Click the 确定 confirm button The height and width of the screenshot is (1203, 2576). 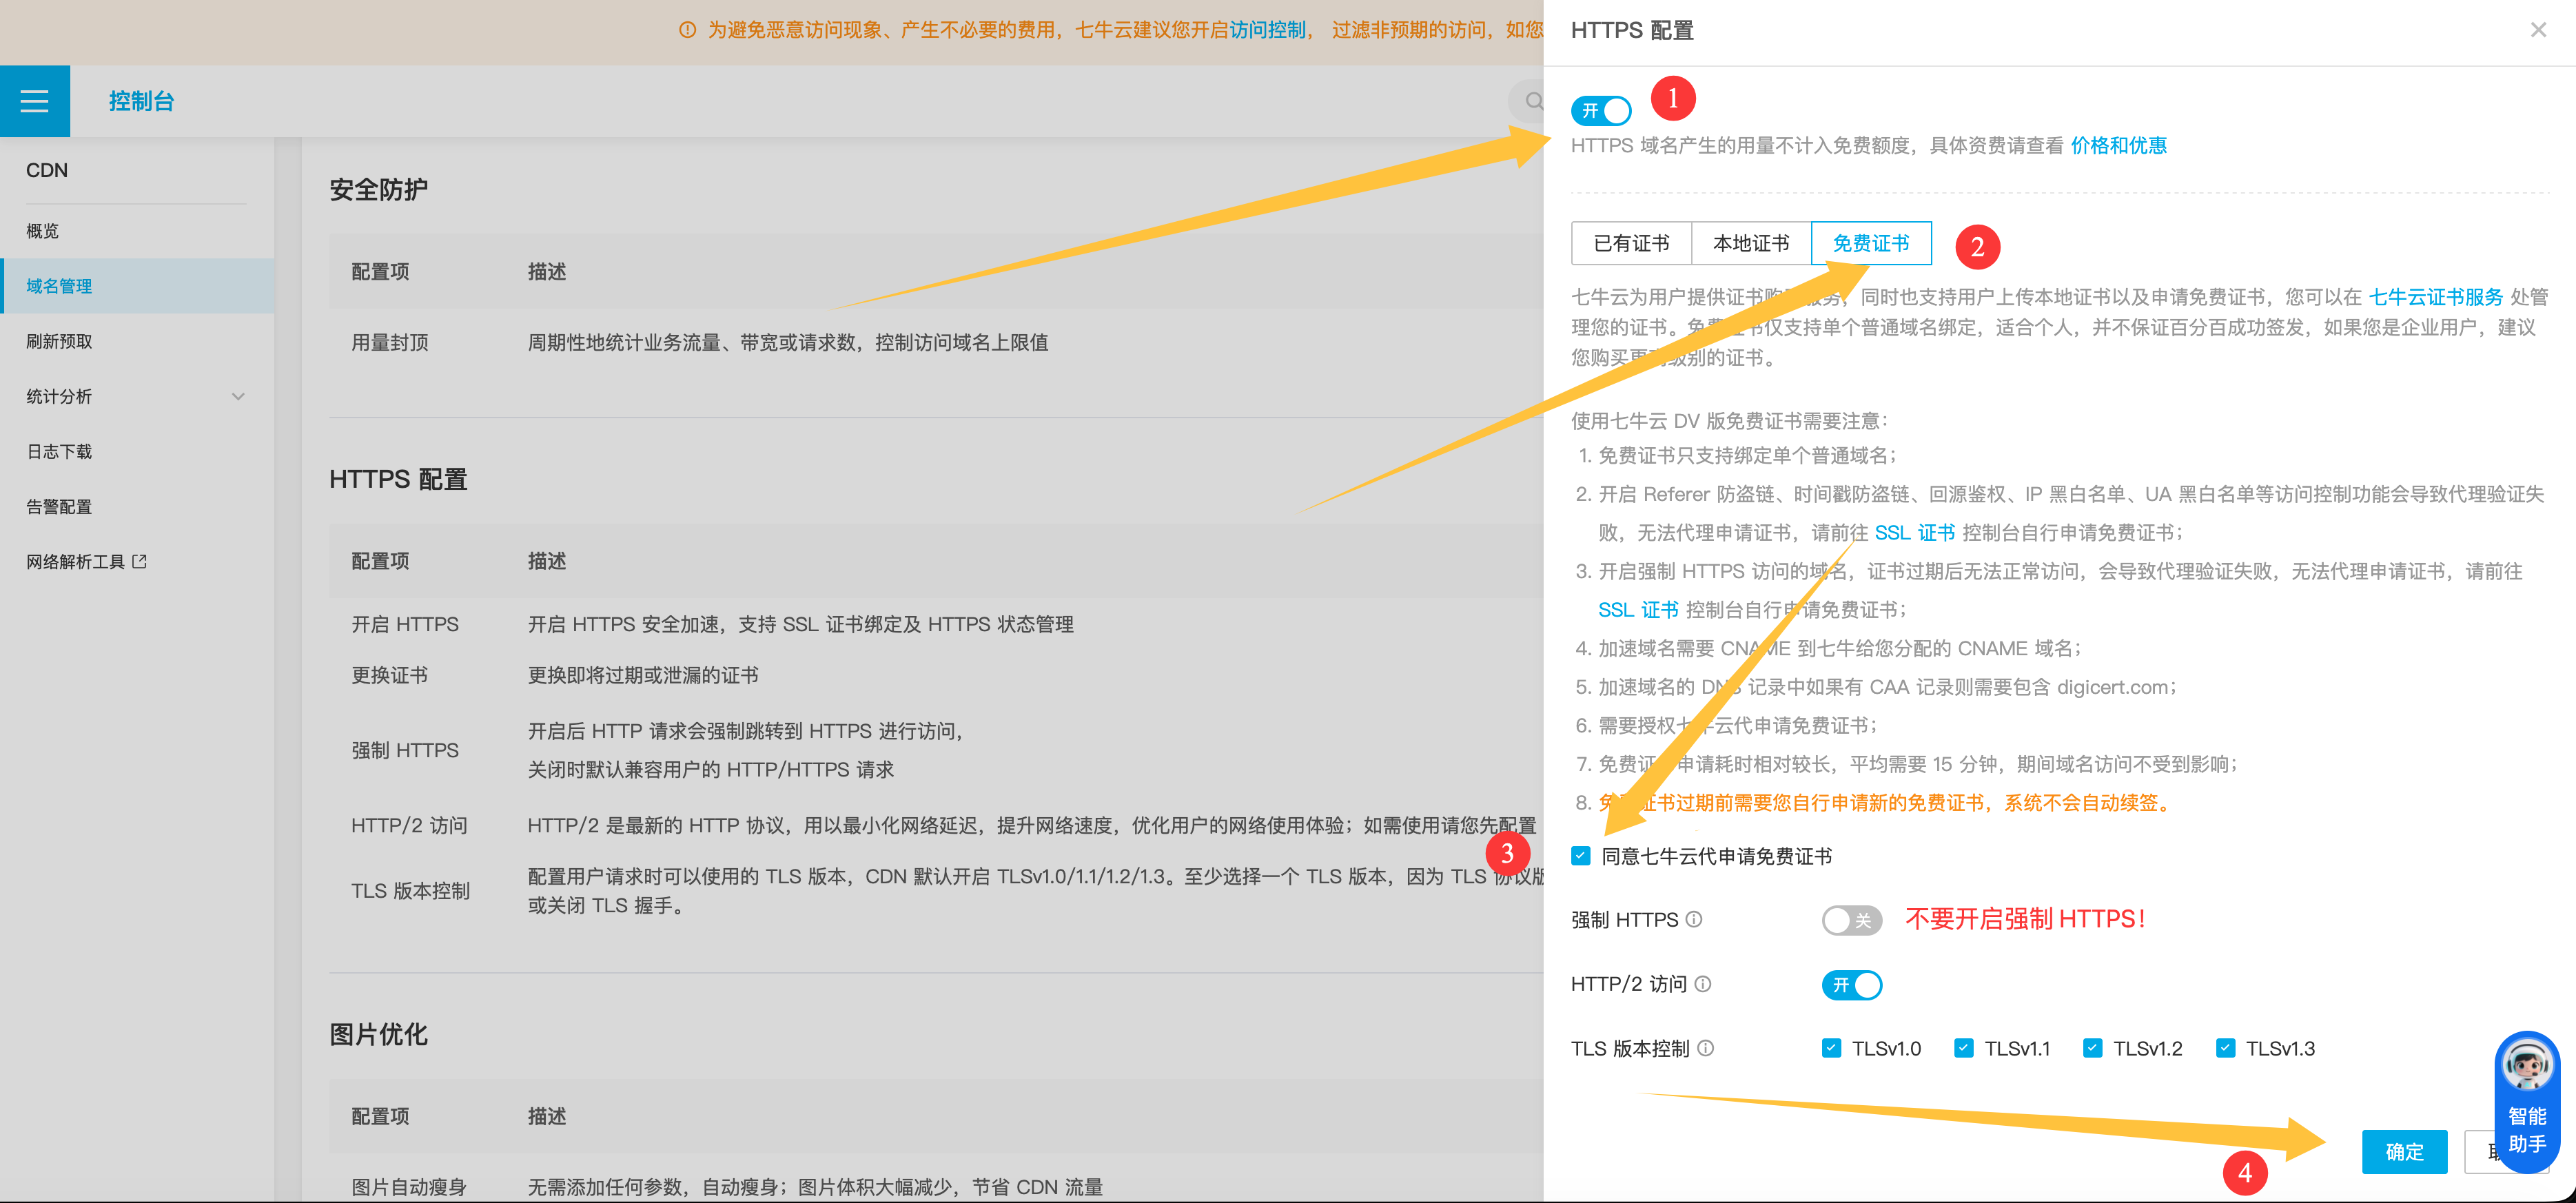pos(2404,1152)
